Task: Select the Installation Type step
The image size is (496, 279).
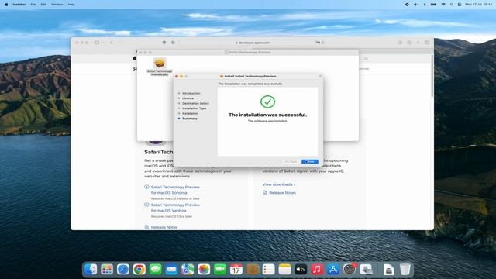Action: tap(194, 108)
